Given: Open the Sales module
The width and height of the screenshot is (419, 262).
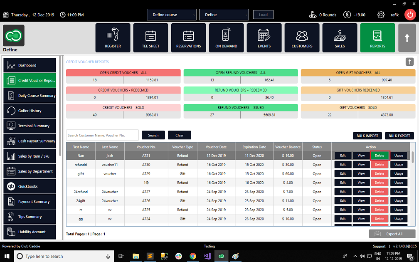Looking at the screenshot, I should coord(340,38).
